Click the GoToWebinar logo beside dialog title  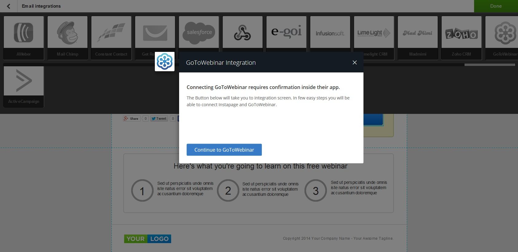click(165, 61)
